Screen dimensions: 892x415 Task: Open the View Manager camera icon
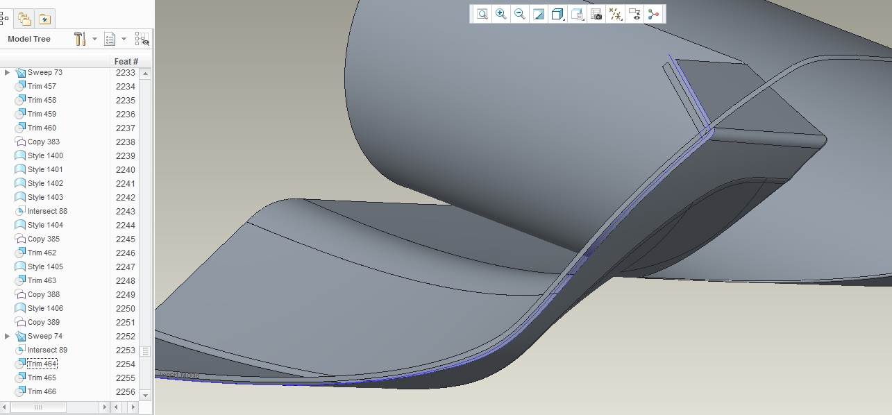tap(596, 14)
